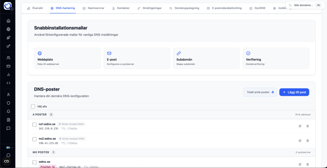The image size is (327, 168).
Task: Select the ns1.wdns.se record checkbox
Action: coord(34,124)
